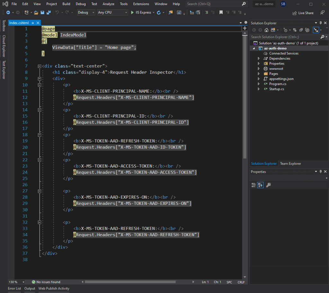Viewport: 329px width, 293px height.
Task: Click the feedback icon beside Live Share
Action: coord(323,13)
